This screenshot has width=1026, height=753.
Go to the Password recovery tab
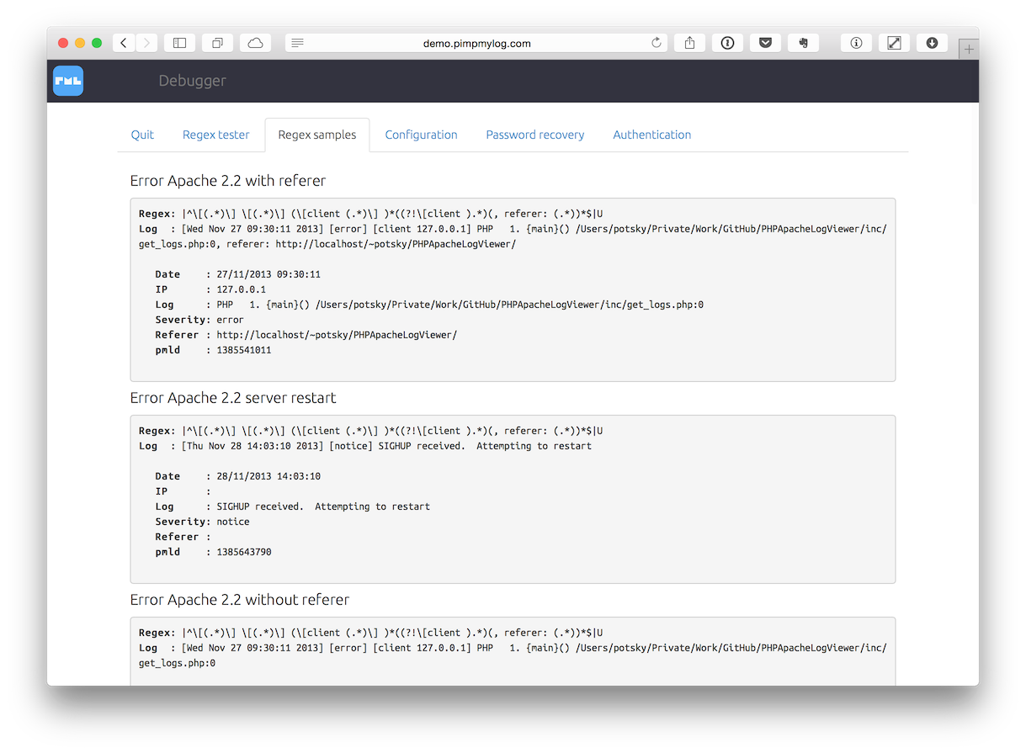(x=535, y=135)
